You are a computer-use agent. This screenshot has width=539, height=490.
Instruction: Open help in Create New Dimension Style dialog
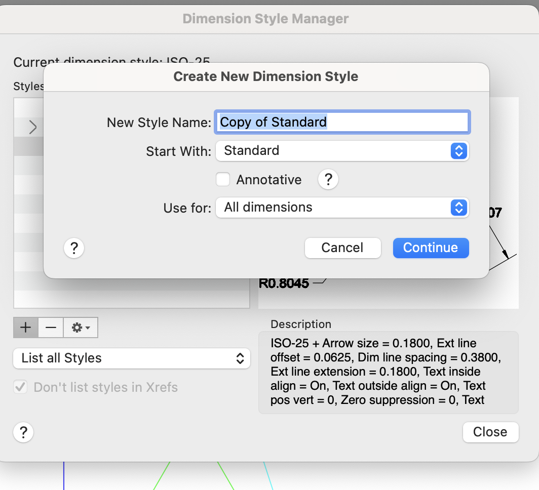[x=74, y=248]
